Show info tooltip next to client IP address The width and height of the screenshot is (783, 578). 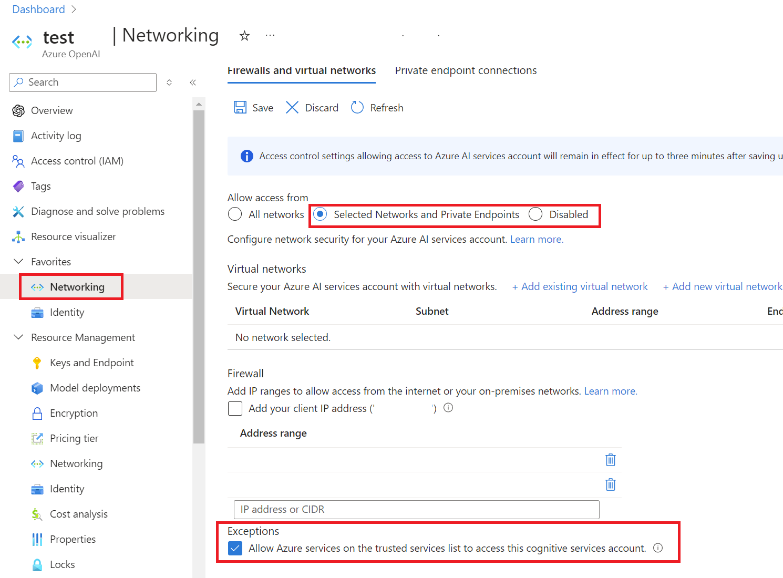point(448,408)
